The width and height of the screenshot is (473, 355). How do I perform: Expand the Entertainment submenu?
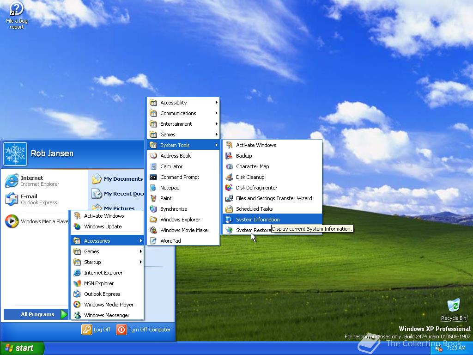point(176,123)
